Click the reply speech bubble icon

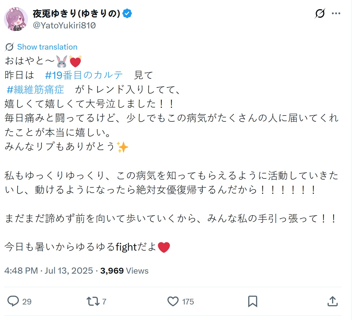click(x=13, y=301)
